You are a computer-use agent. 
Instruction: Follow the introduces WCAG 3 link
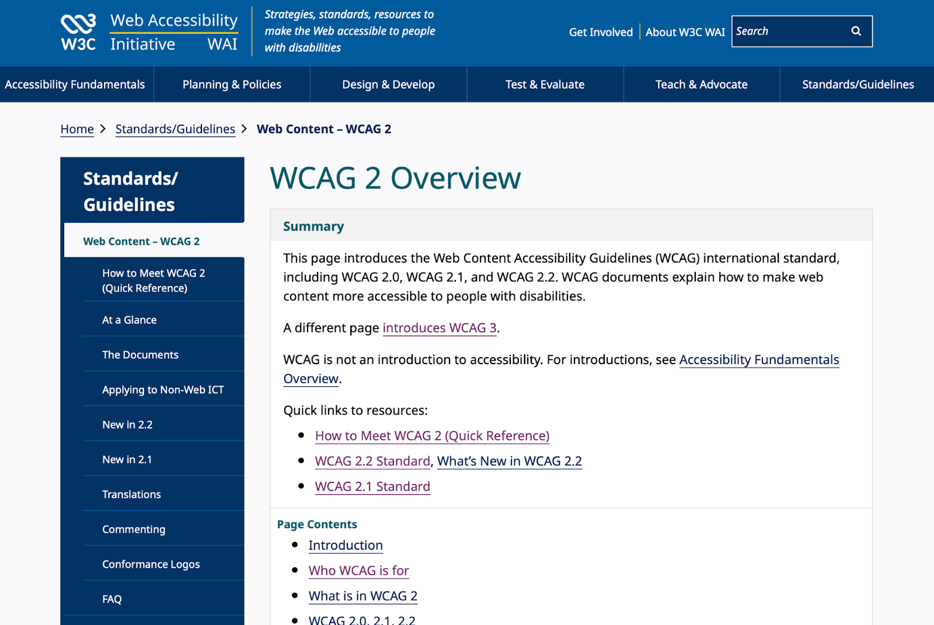coord(440,328)
